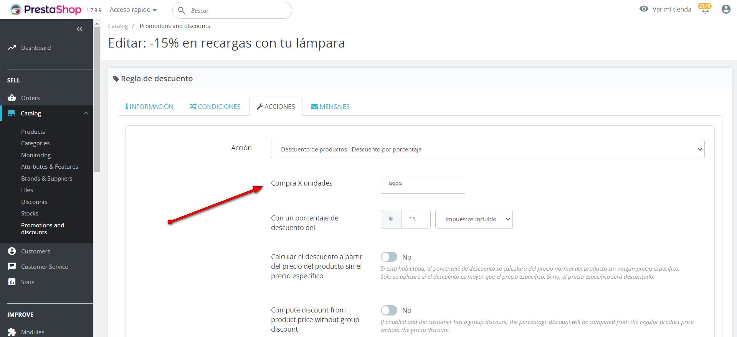Click the version number 1.7.8.9
Image resolution: width=737 pixels, height=337 pixels.
coord(94,10)
